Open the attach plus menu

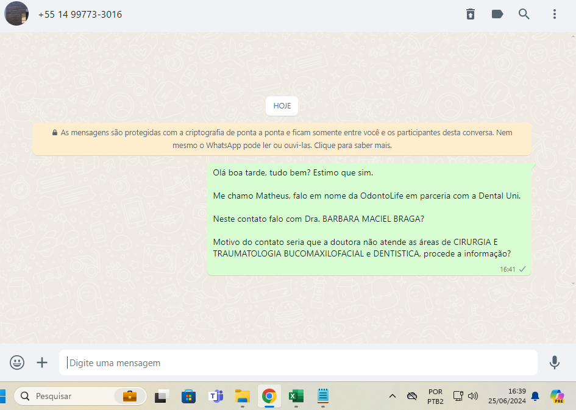[42, 362]
